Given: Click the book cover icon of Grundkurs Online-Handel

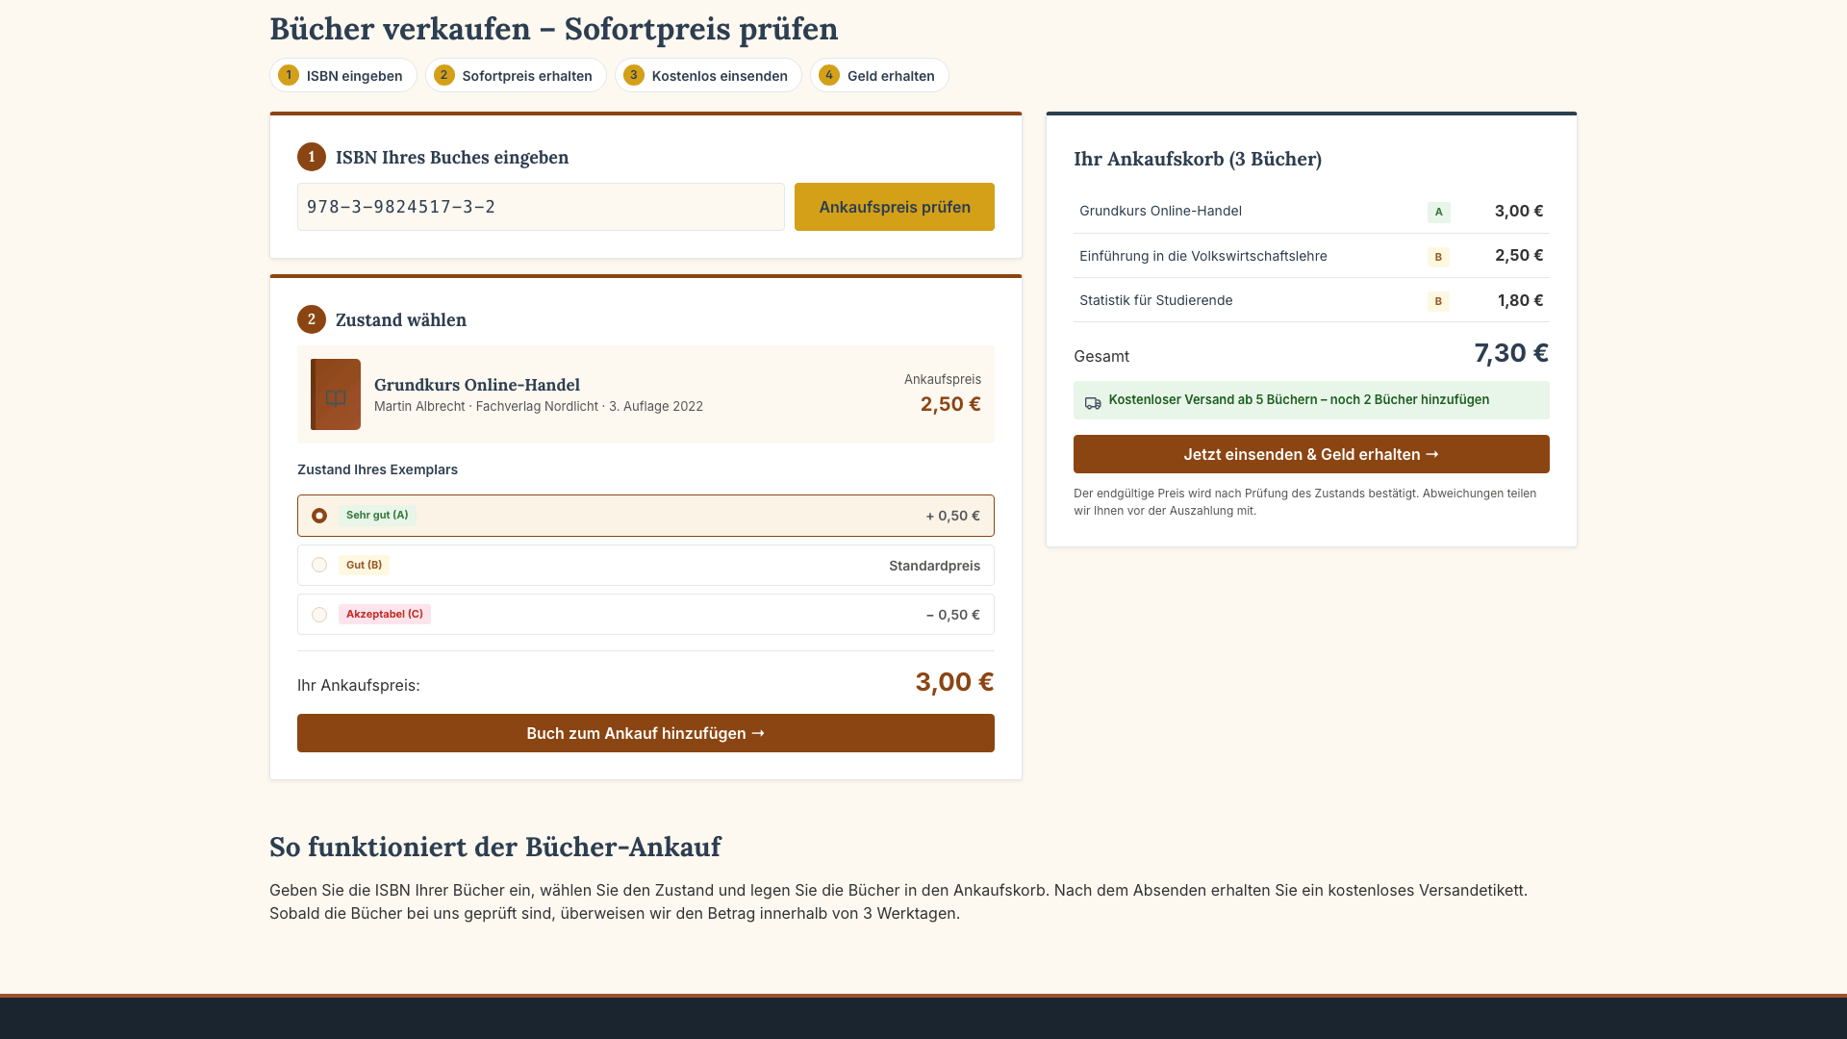Looking at the screenshot, I should point(336,394).
